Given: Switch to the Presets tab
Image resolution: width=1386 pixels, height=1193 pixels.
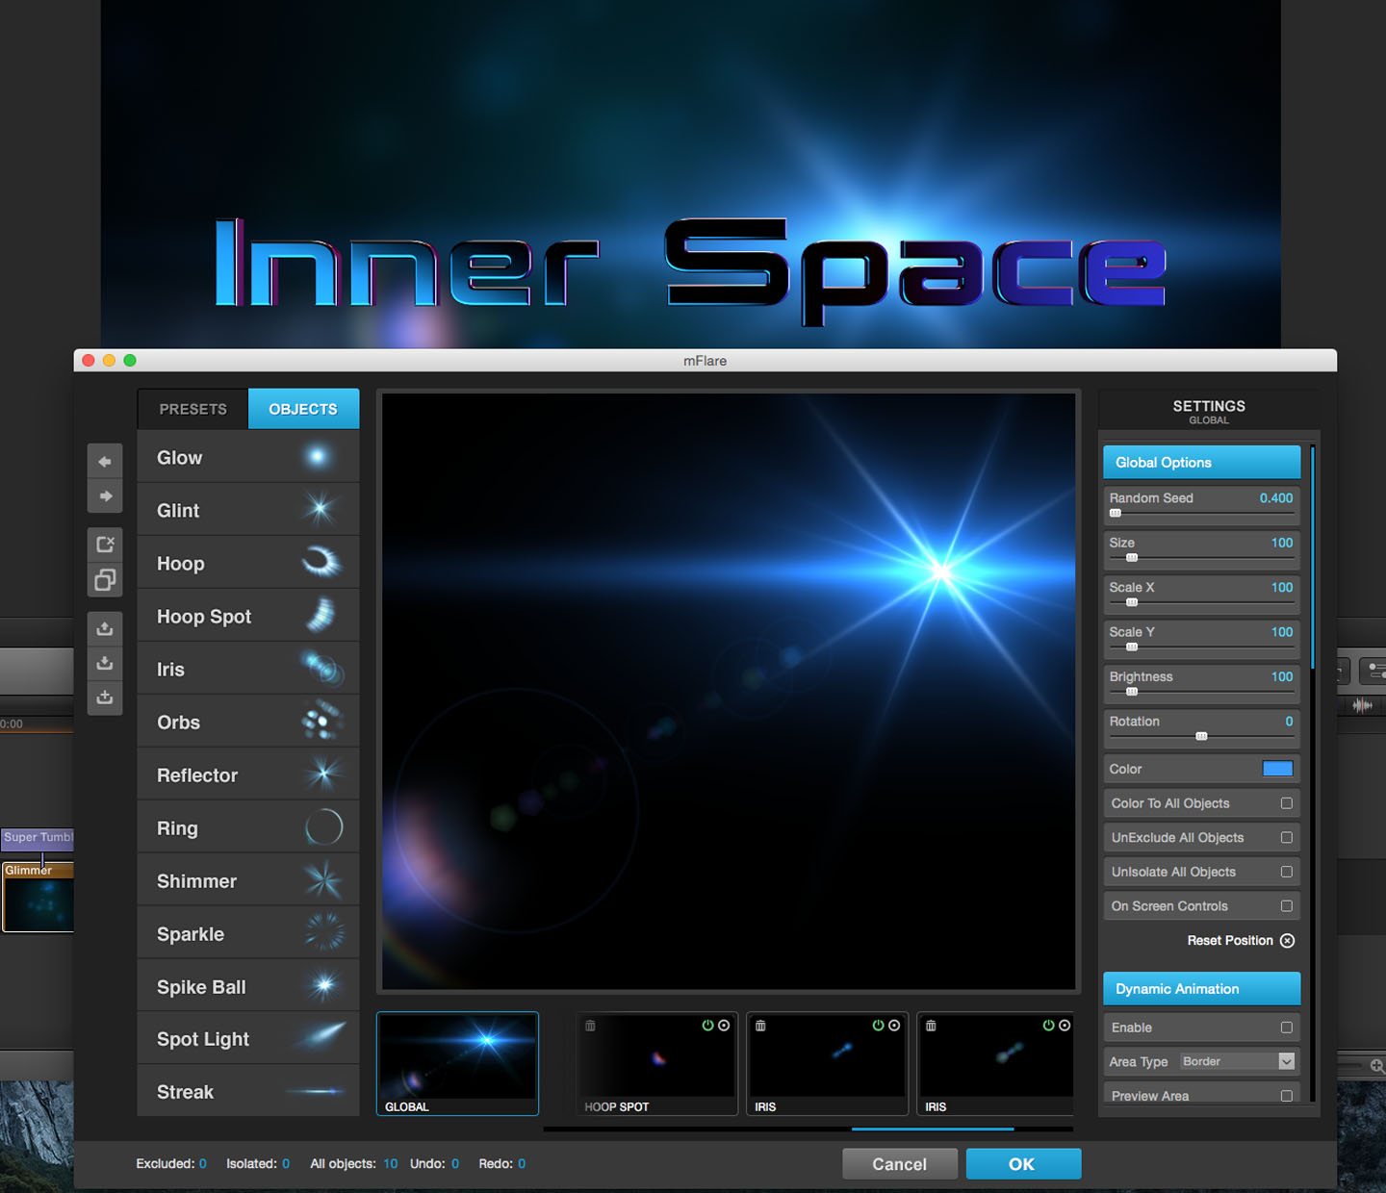Looking at the screenshot, I should click(193, 409).
